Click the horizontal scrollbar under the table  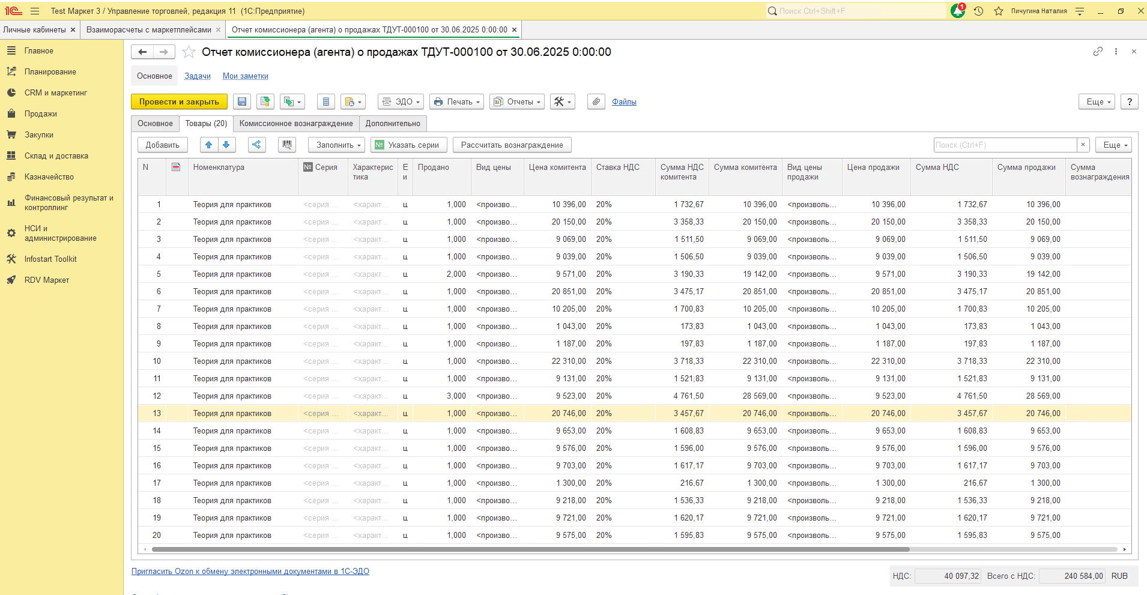click(530, 549)
